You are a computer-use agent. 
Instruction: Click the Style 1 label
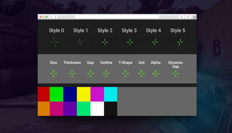point(81,30)
